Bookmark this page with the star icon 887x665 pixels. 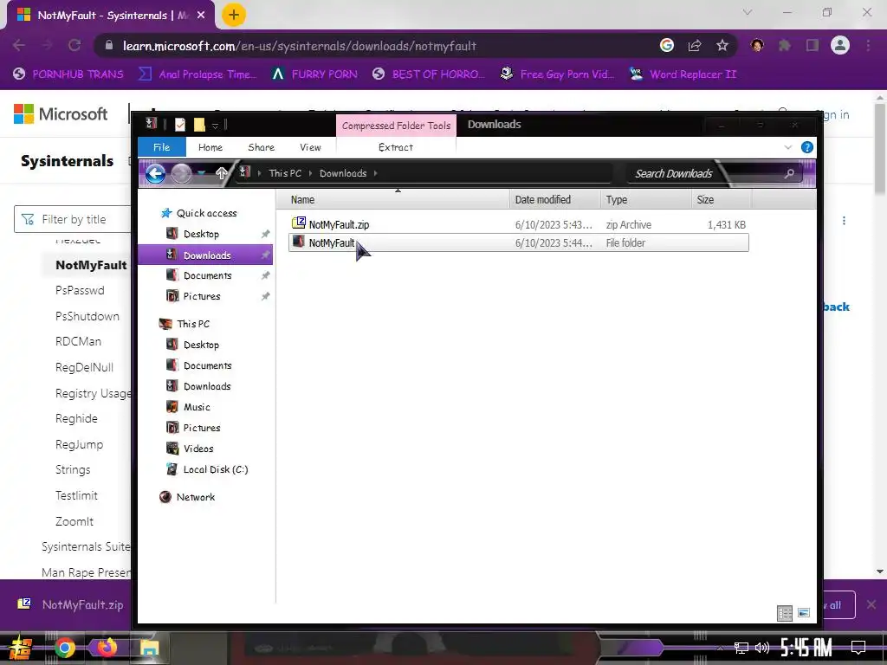click(x=722, y=45)
